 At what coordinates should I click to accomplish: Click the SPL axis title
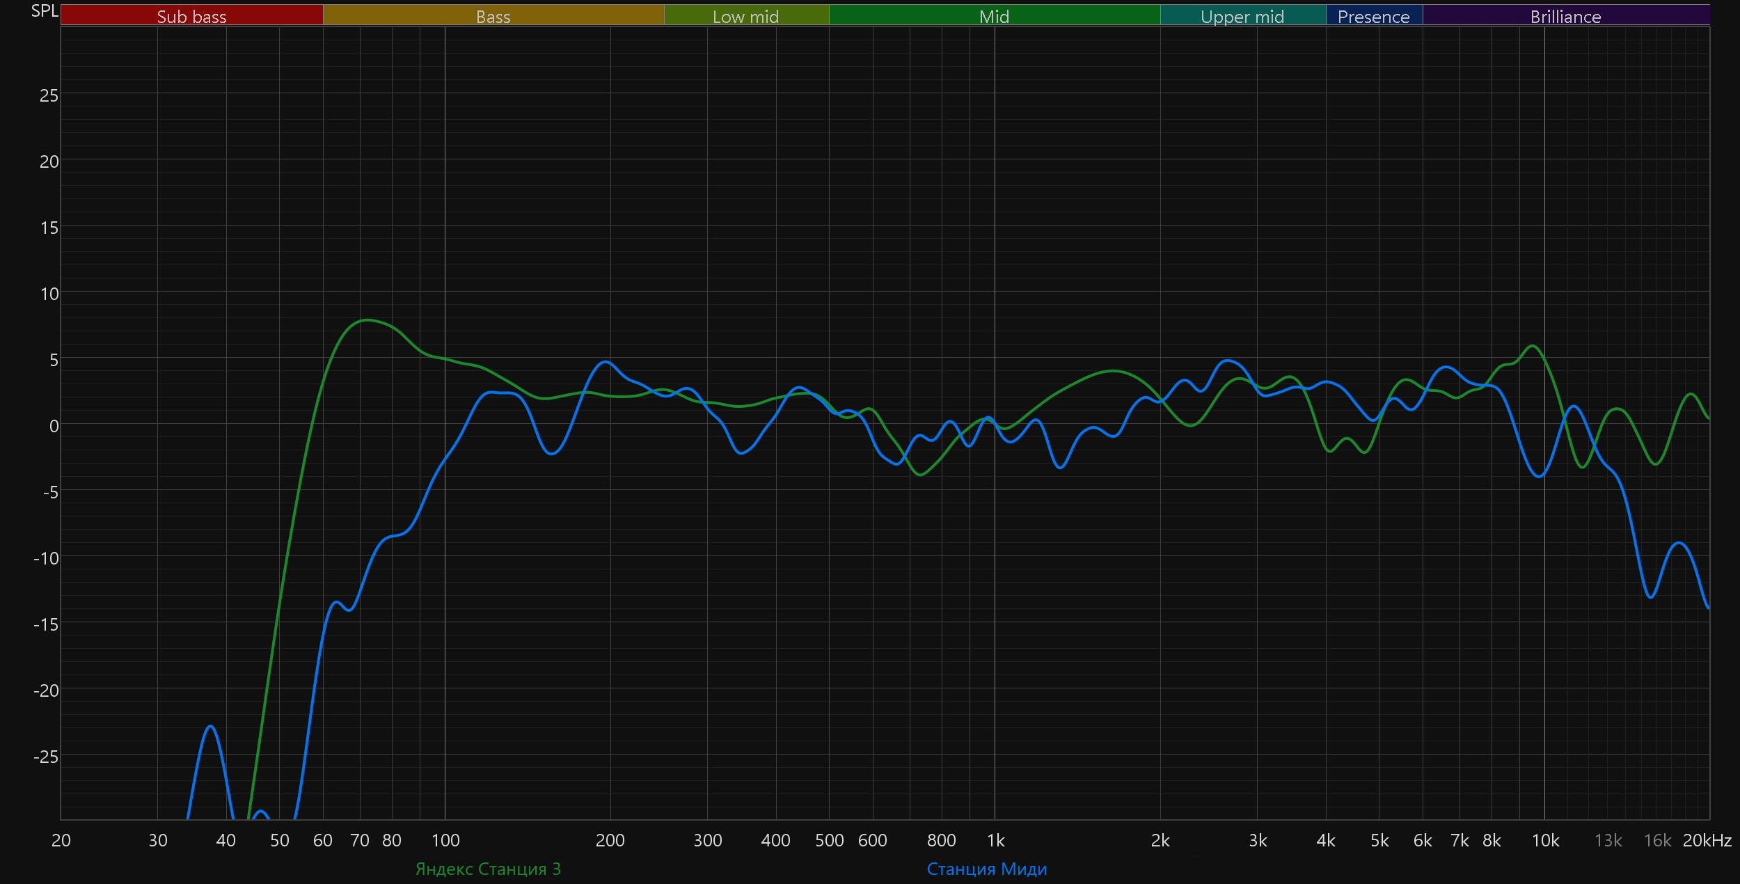click(x=45, y=10)
